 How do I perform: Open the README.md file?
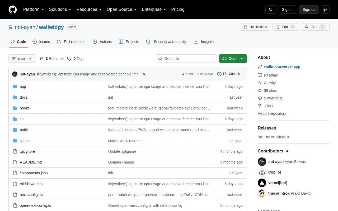pos(31,162)
